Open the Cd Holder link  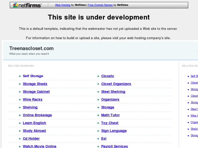pyautogui.click(x=31, y=138)
